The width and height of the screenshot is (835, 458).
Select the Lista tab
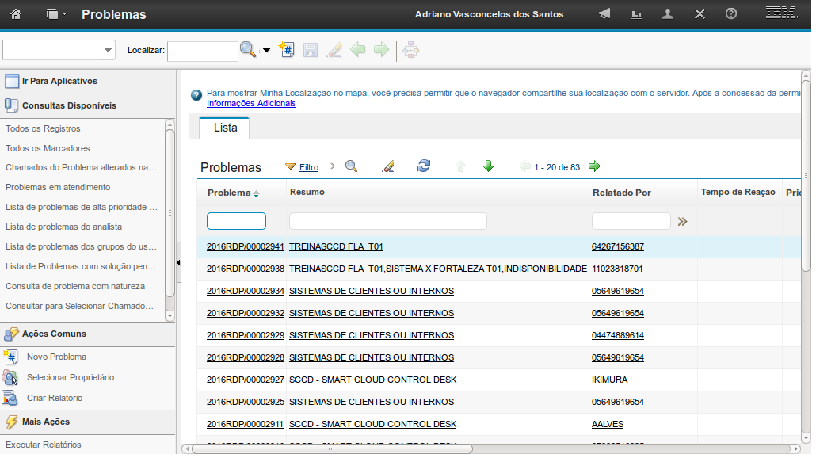[225, 128]
